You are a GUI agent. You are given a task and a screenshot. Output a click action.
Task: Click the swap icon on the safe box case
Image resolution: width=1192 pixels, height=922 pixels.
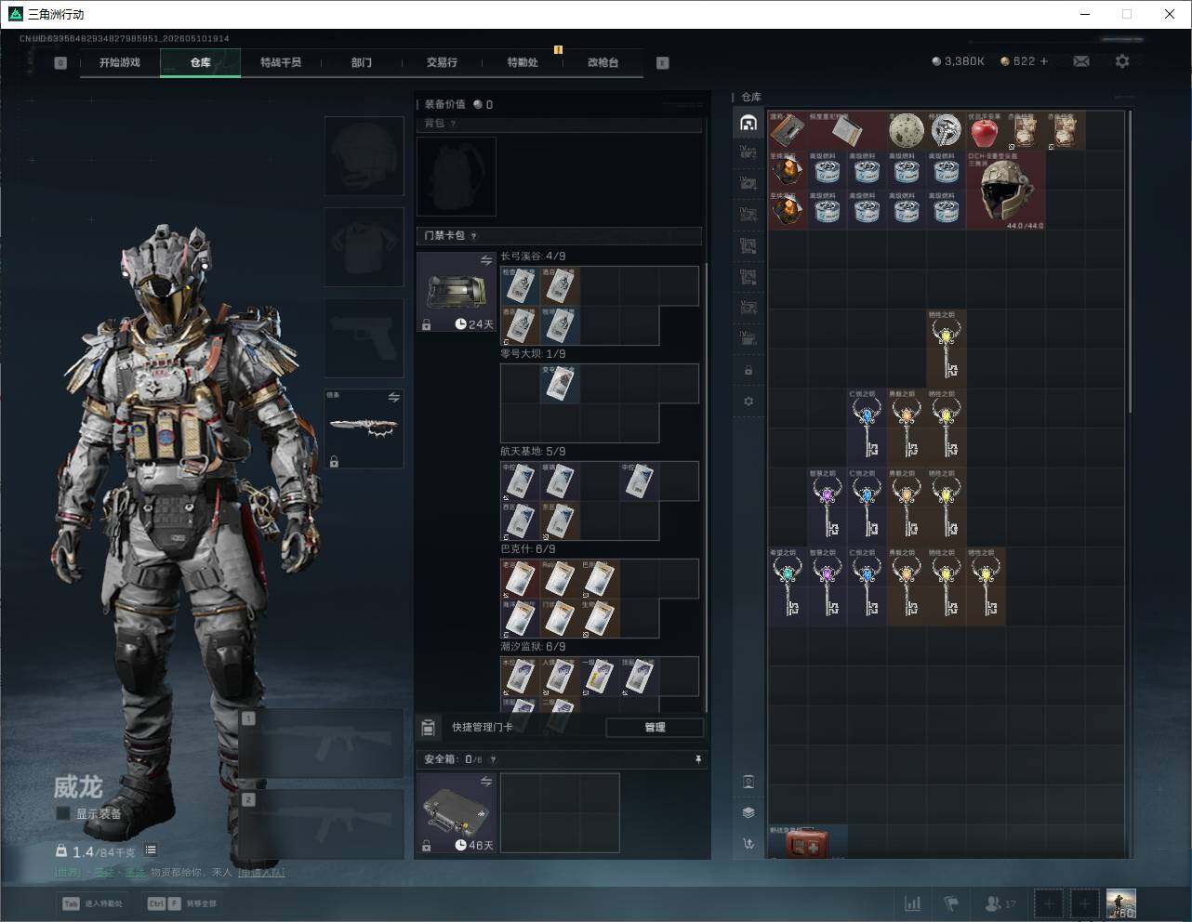pyautogui.click(x=485, y=782)
